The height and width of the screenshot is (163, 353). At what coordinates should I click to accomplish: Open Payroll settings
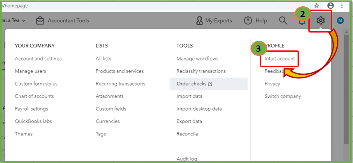(32, 109)
